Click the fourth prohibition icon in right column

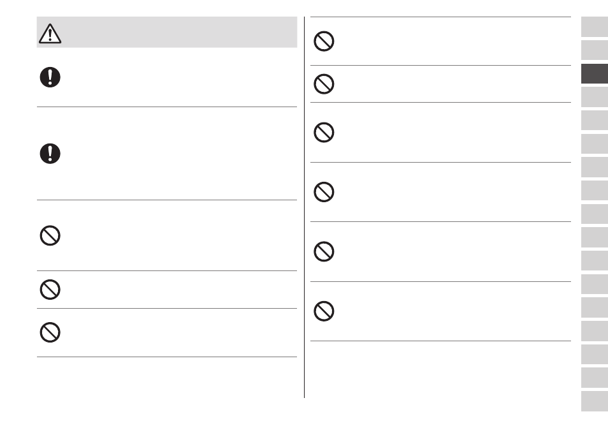[x=324, y=192]
